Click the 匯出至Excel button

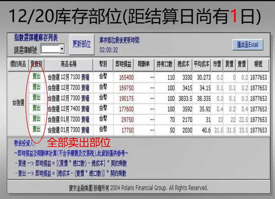point(247,45)
